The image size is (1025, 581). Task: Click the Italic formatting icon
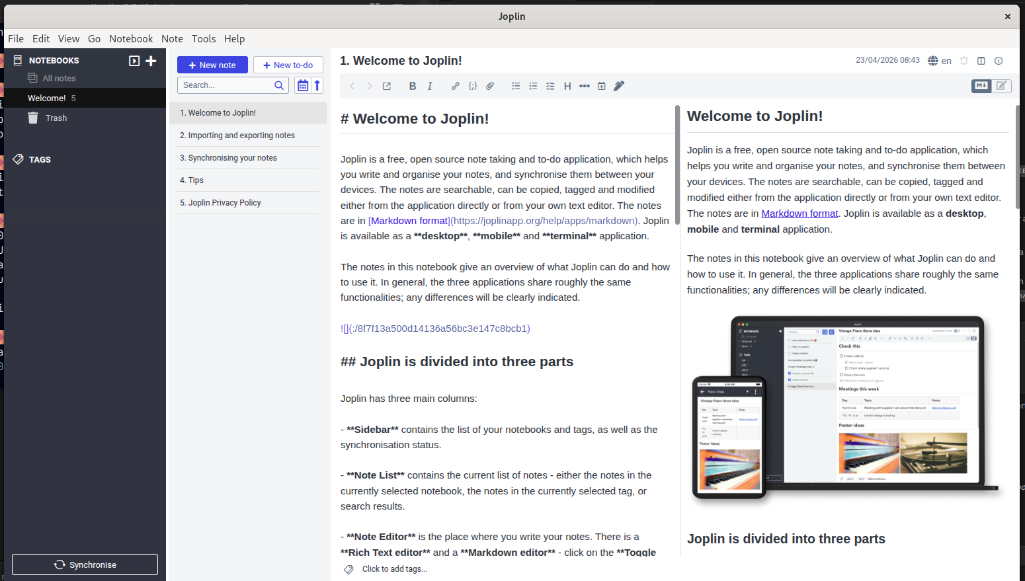point(430,86)
